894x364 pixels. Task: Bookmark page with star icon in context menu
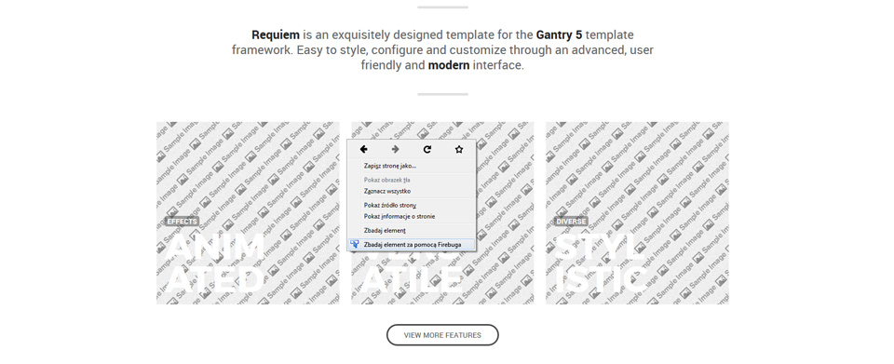459,149
